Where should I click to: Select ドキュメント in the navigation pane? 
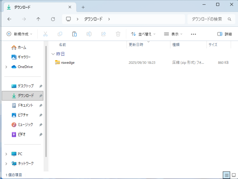[25, 106]
